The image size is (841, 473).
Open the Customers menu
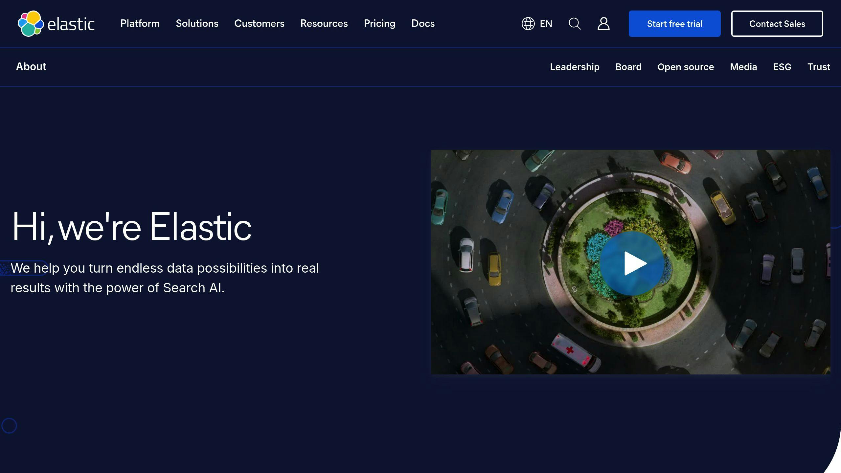(259, 24)
